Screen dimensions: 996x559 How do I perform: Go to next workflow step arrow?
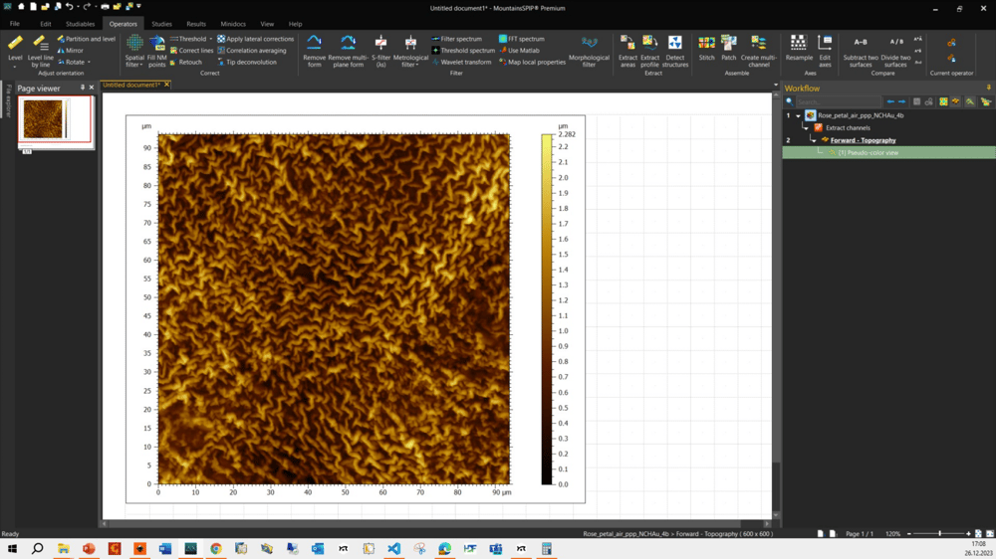(902, 101)
